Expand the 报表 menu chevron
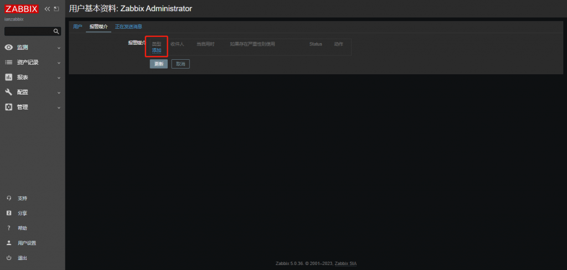567x270 pixels. pyautogui.click(x=59, y=77)
